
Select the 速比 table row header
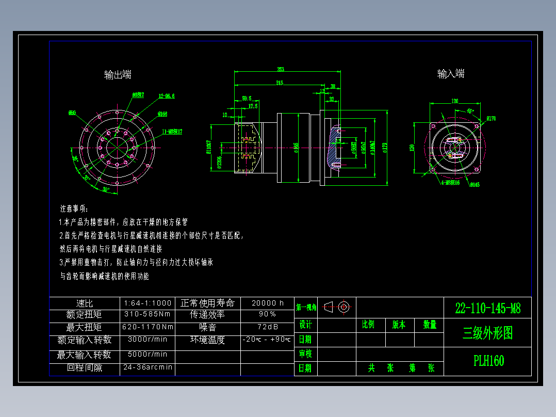point(85,303)
